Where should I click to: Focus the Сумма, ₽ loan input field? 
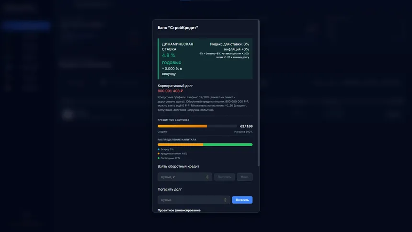coord(185,177)
